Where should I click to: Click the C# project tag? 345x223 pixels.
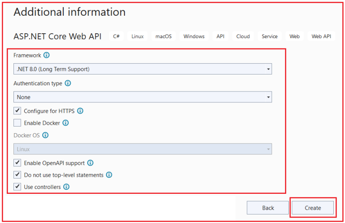pos(116,36)
